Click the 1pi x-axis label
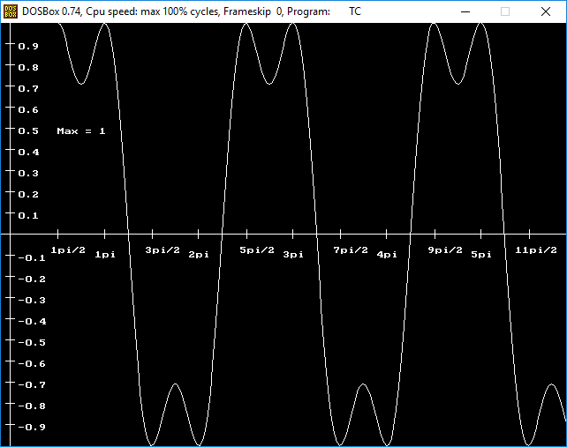This screenshot has width=567, height=447. [x=105, y=255]
